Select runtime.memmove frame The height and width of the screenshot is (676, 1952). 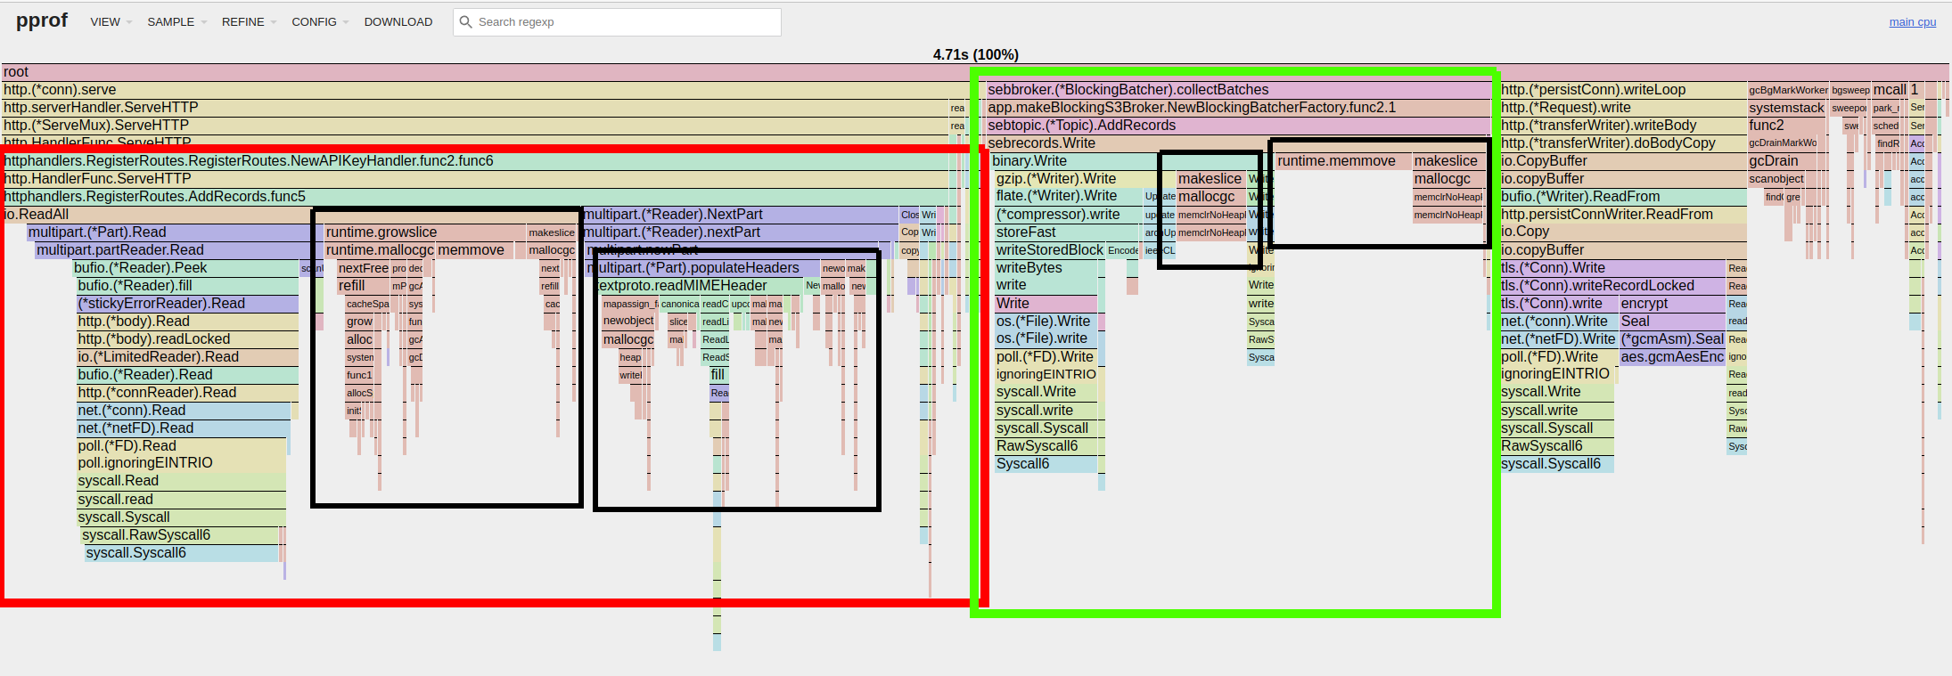coord(1343,161)
